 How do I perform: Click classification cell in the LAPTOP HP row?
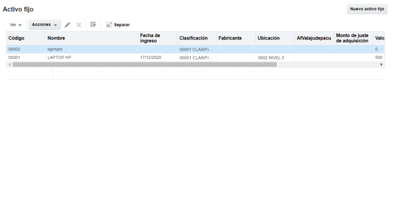pyautogui.click(x=197, y=57)
